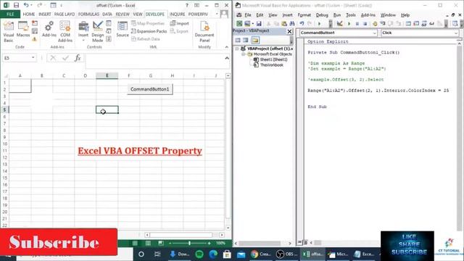The width and height of the screenshot is (464, 261).
Task: Click the Reset stop icon in VBA toolbar
Action: tap(365, 24)
